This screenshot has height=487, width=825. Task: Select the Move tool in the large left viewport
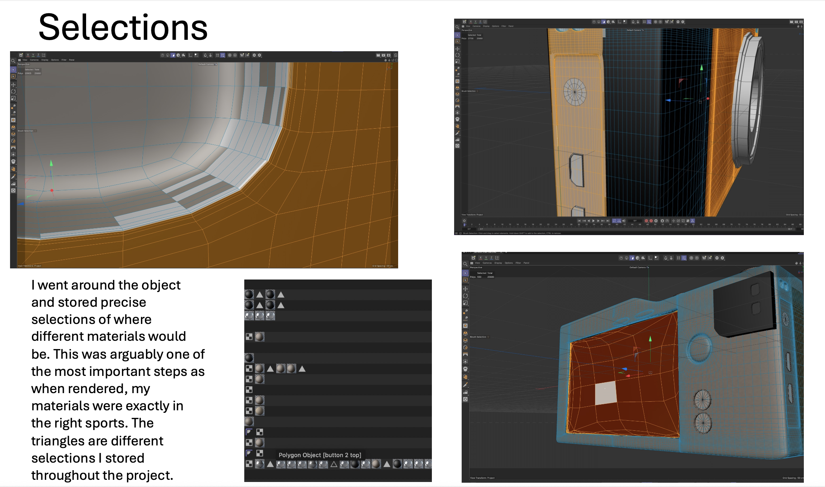click(x=13, y=85)
